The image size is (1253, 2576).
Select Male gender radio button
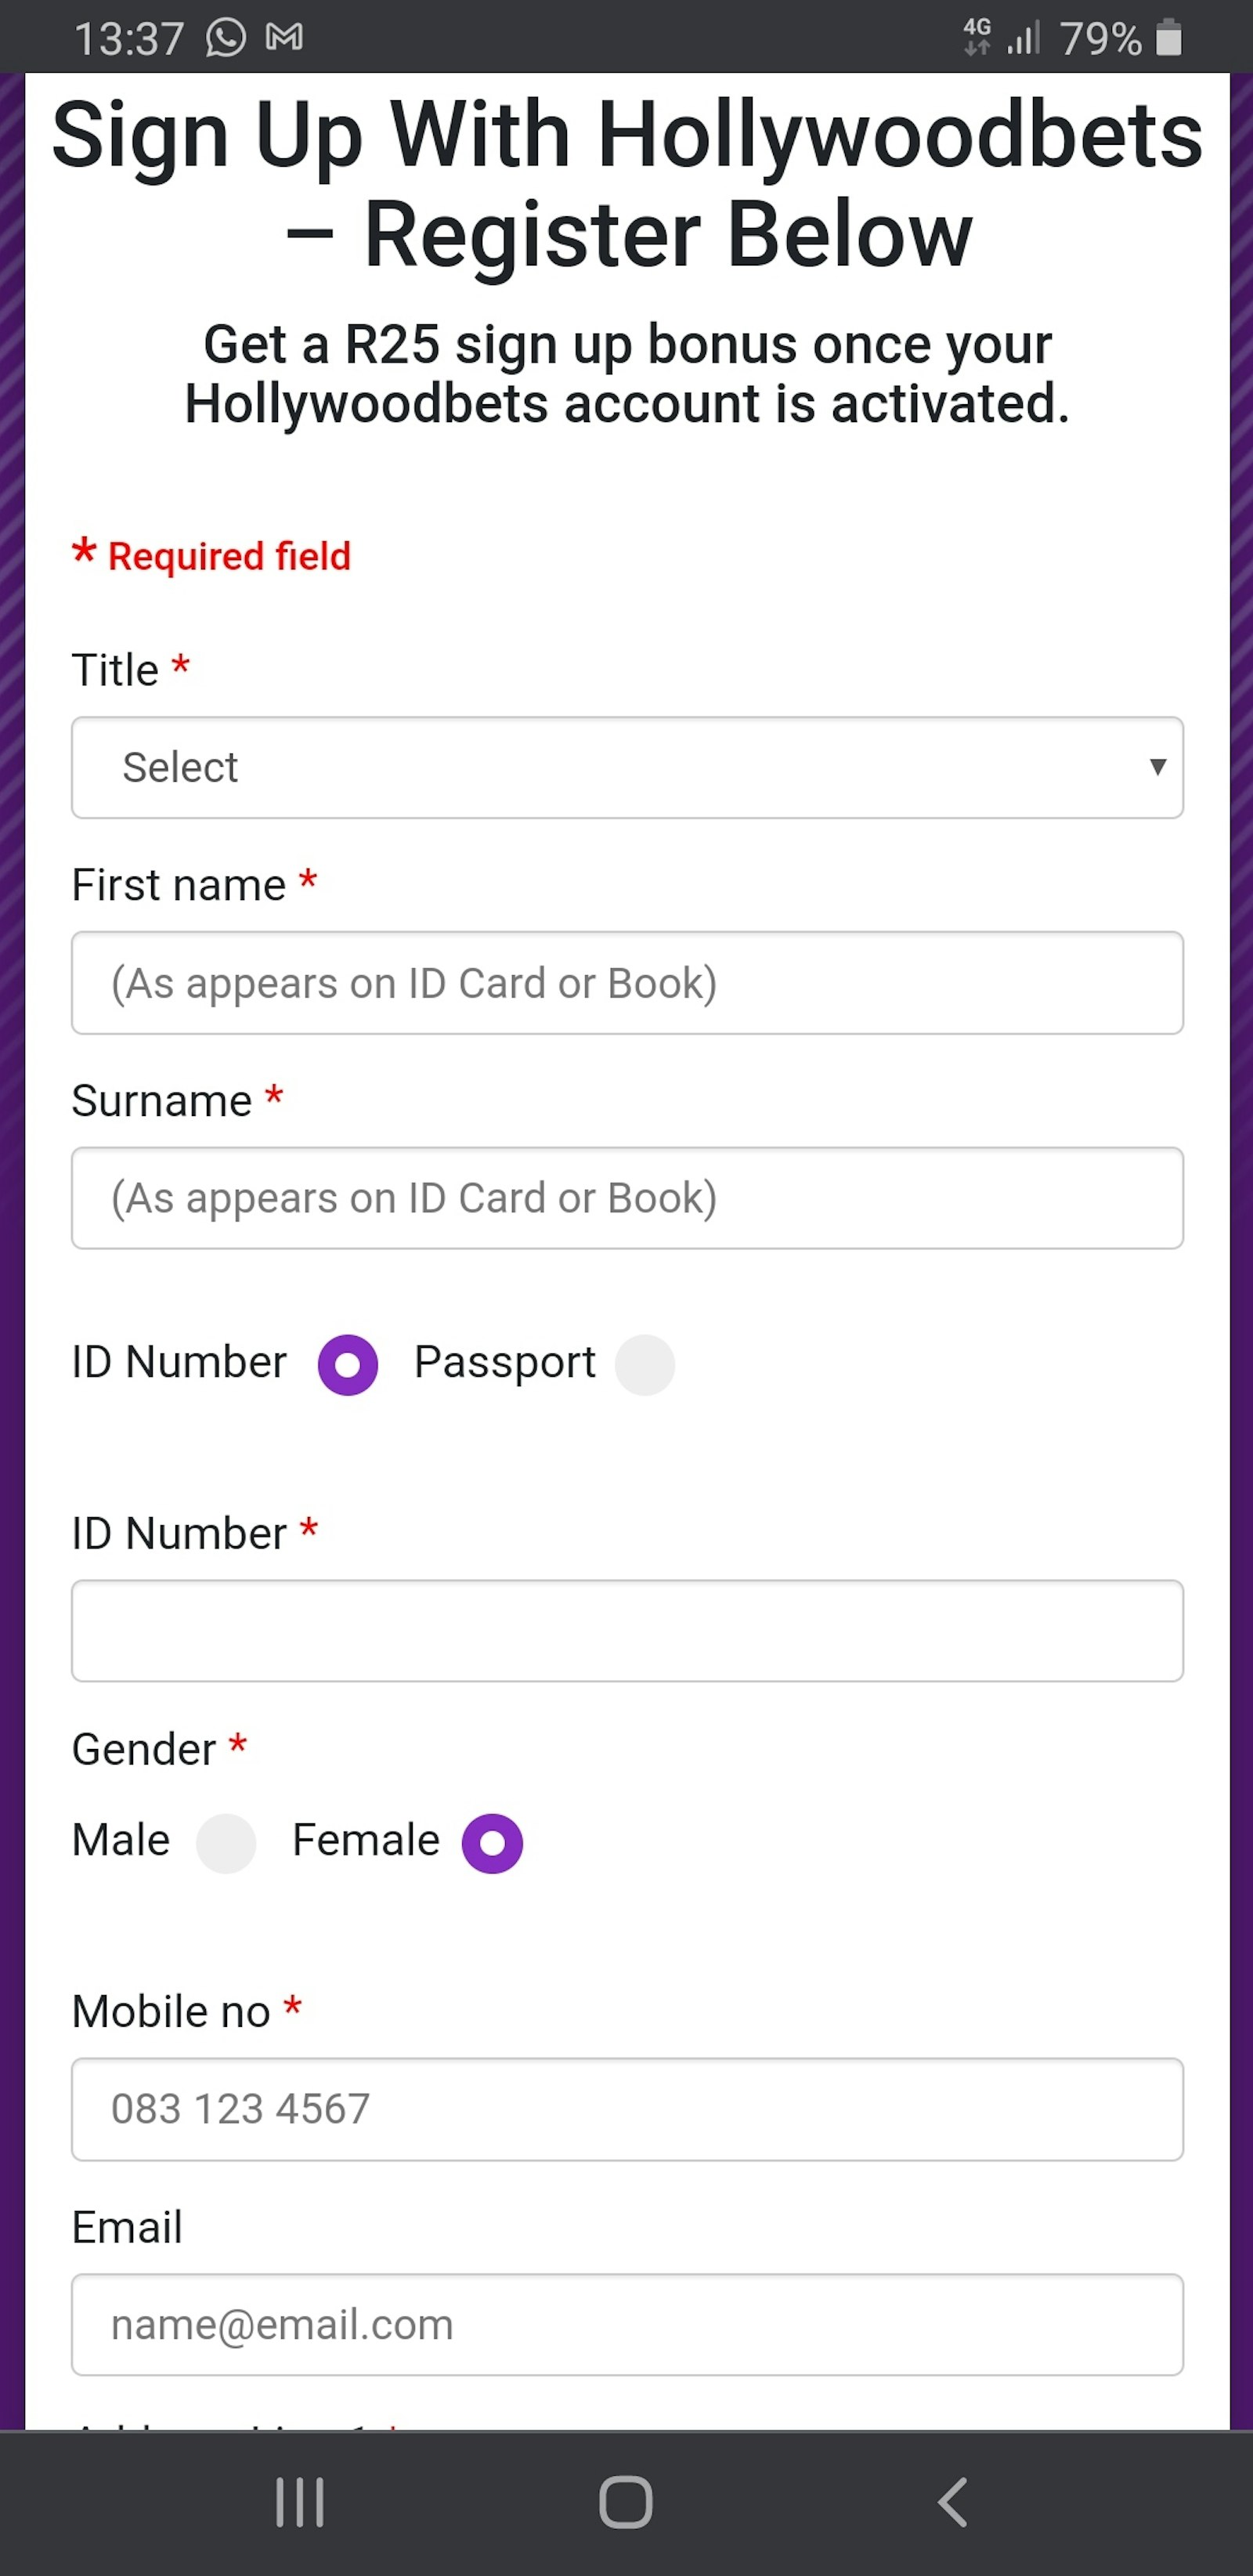tap(226, 1842)
